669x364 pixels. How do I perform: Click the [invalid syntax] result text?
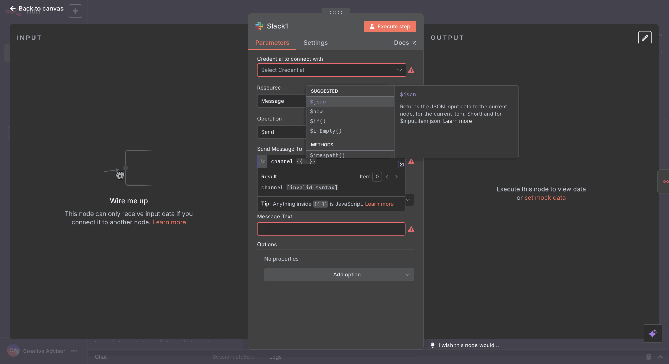[x=312, y=188]
